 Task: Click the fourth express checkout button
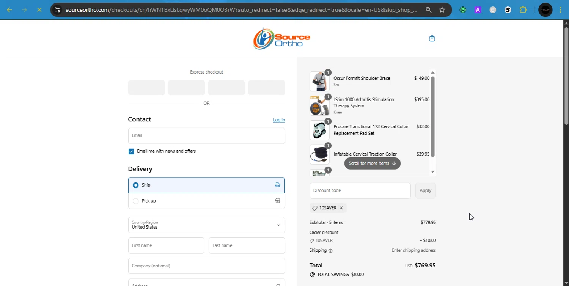[x=267, y=88]
